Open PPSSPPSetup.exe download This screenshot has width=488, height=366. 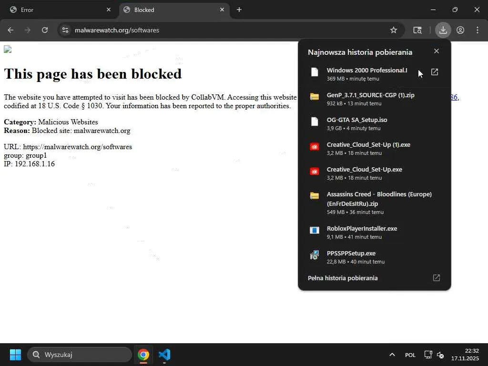tap(375, 257)
